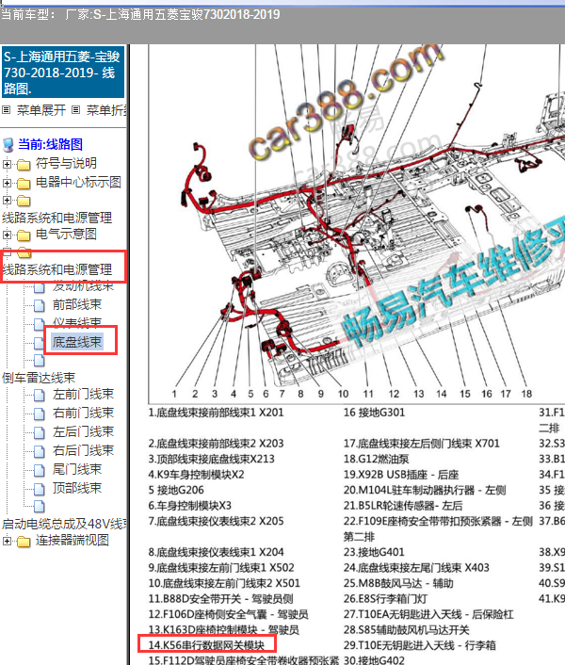The width and height of the screenshot is (565, 665).
Task: Select the highlighted 线路系统和电源管理 folder label
Action: 57,269
